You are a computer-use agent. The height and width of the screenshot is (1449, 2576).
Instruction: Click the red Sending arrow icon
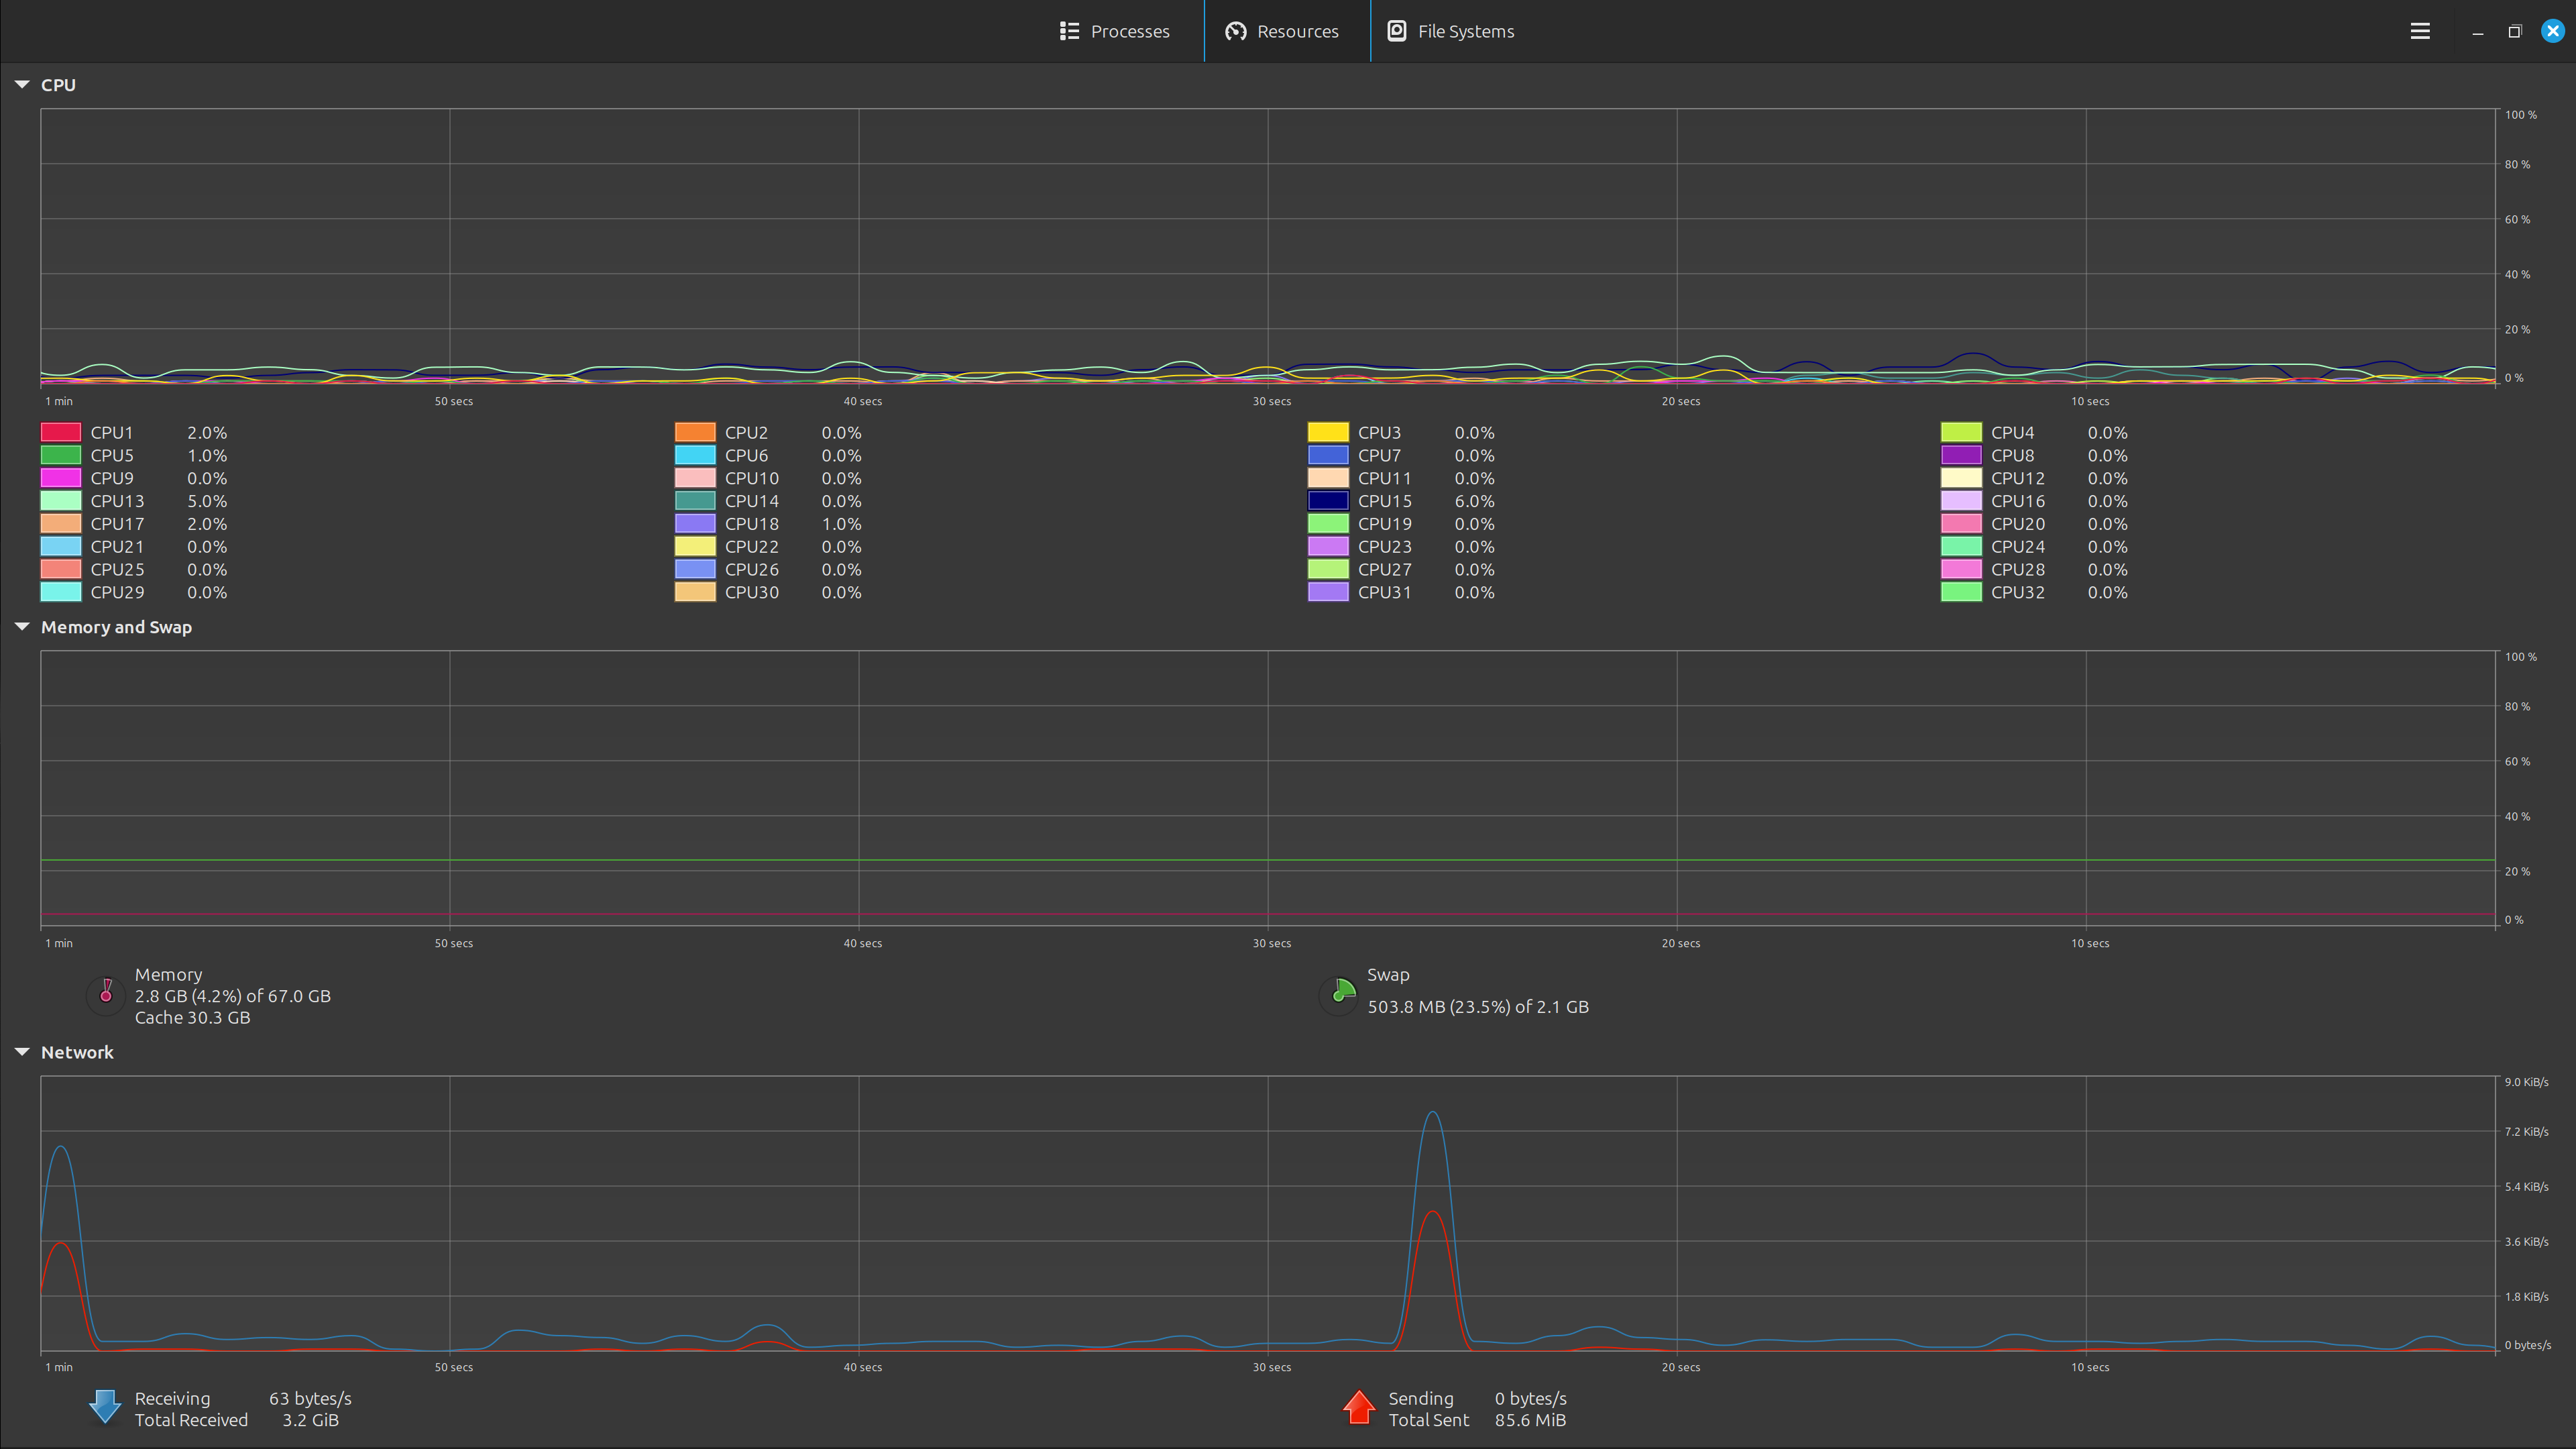(x=1359, y=1407)
